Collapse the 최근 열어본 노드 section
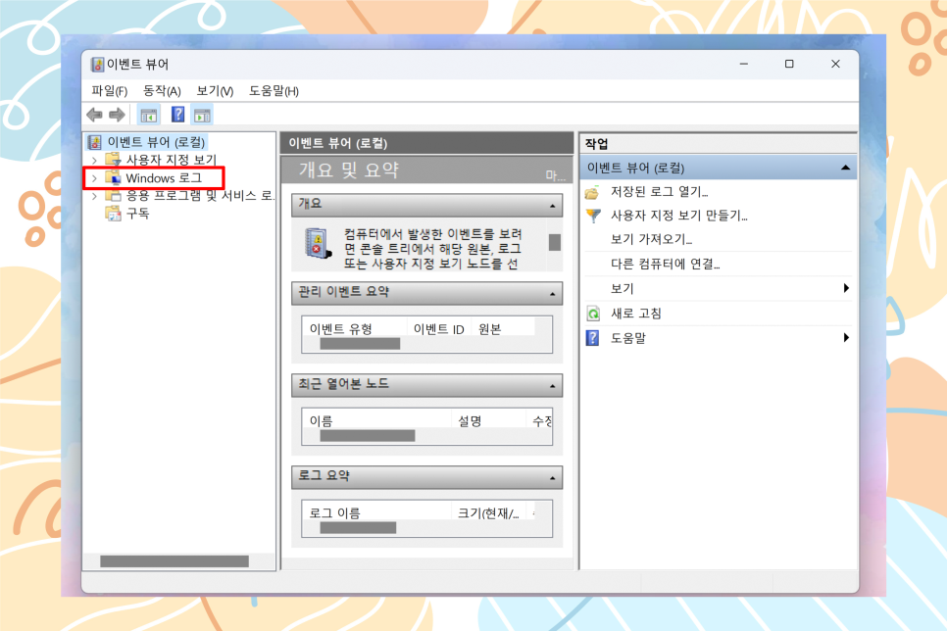 pos(553,386)
